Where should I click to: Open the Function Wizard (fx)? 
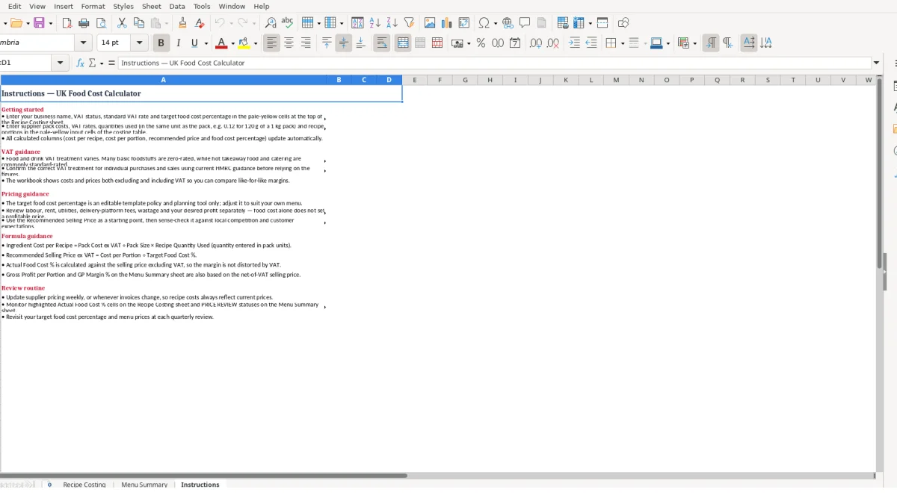[x=81, y=63]
